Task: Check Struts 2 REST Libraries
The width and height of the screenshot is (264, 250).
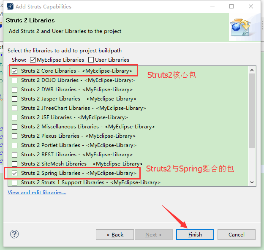Action: (15, 155)
